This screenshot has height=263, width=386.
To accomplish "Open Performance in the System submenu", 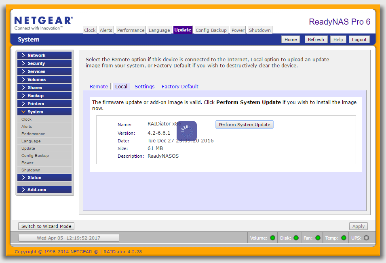I will click(x=44, y=134).
